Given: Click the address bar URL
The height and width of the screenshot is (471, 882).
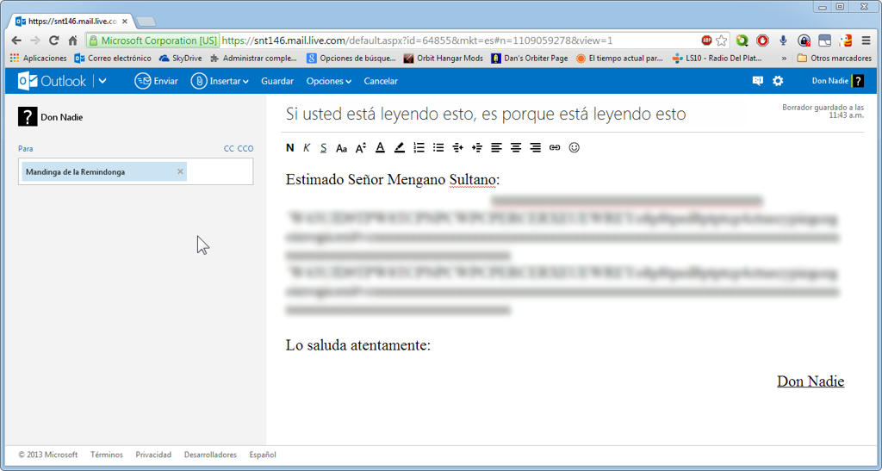Looking at the screenshot, I should point(417,40).
